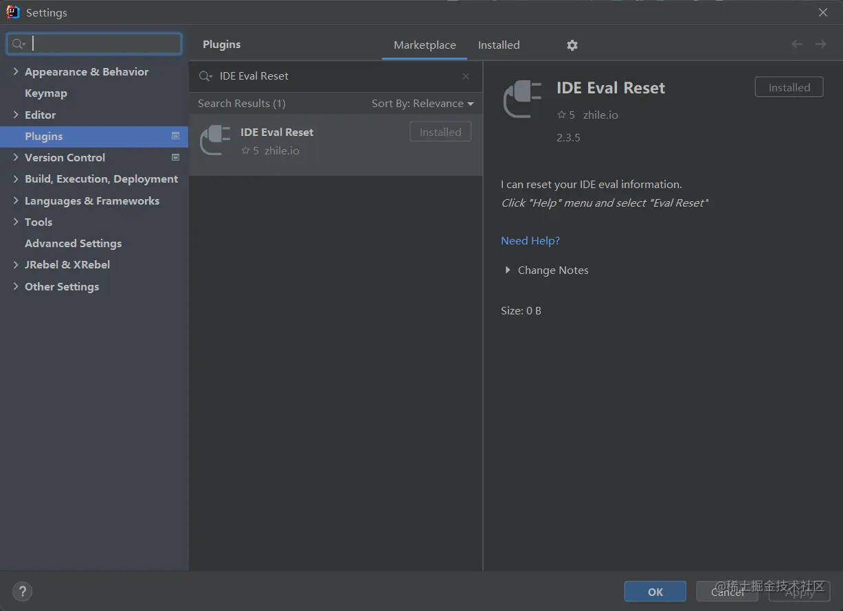Expand Build, Execution, Deployment node

(16, 178)
